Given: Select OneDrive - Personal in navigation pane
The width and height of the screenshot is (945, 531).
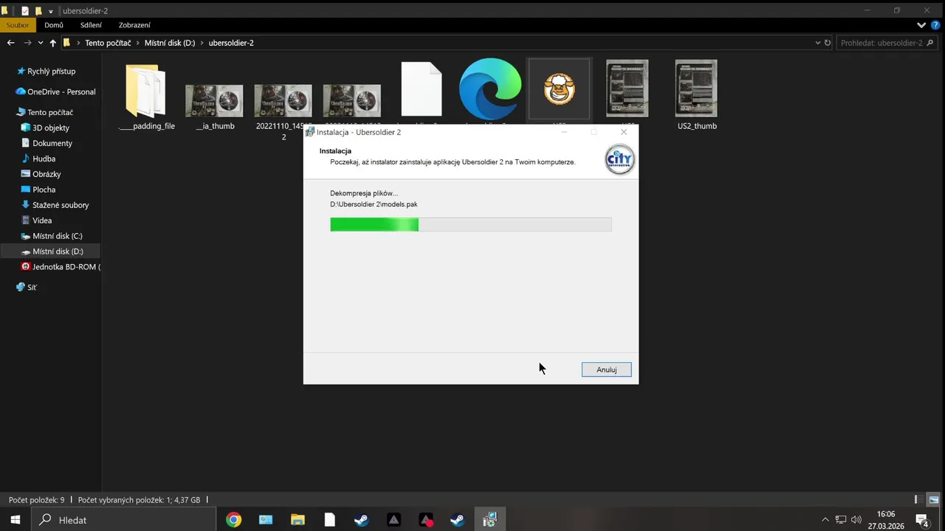Looking at the screenshot, I should [55, 92].
